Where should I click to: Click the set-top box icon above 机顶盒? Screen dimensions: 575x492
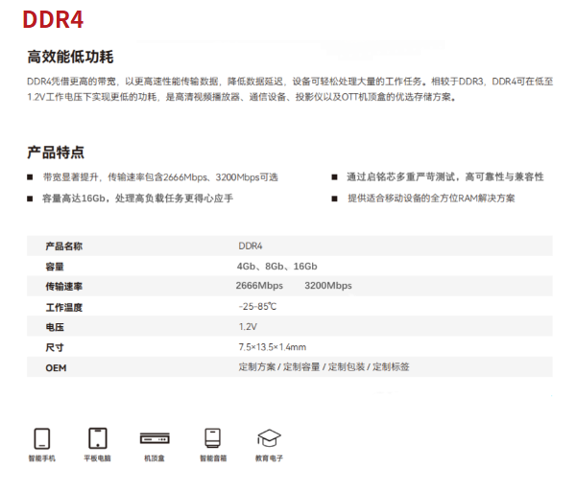(155, 438)
